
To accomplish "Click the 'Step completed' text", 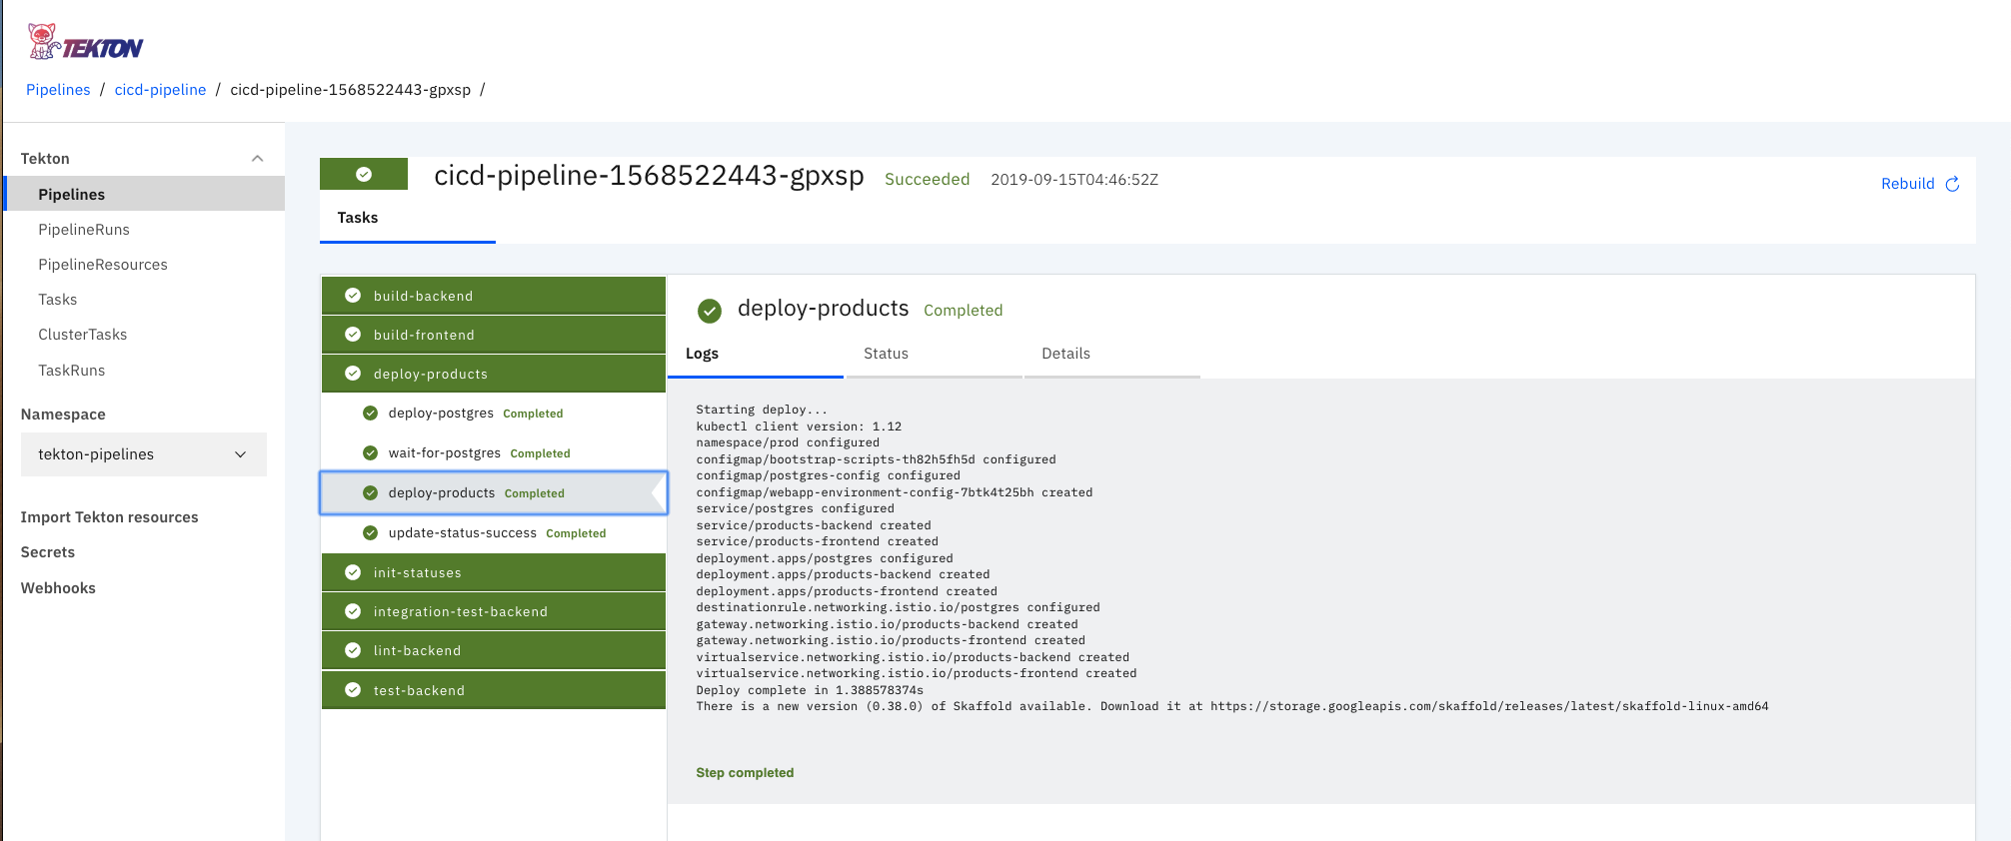I will tap(745, 773).
